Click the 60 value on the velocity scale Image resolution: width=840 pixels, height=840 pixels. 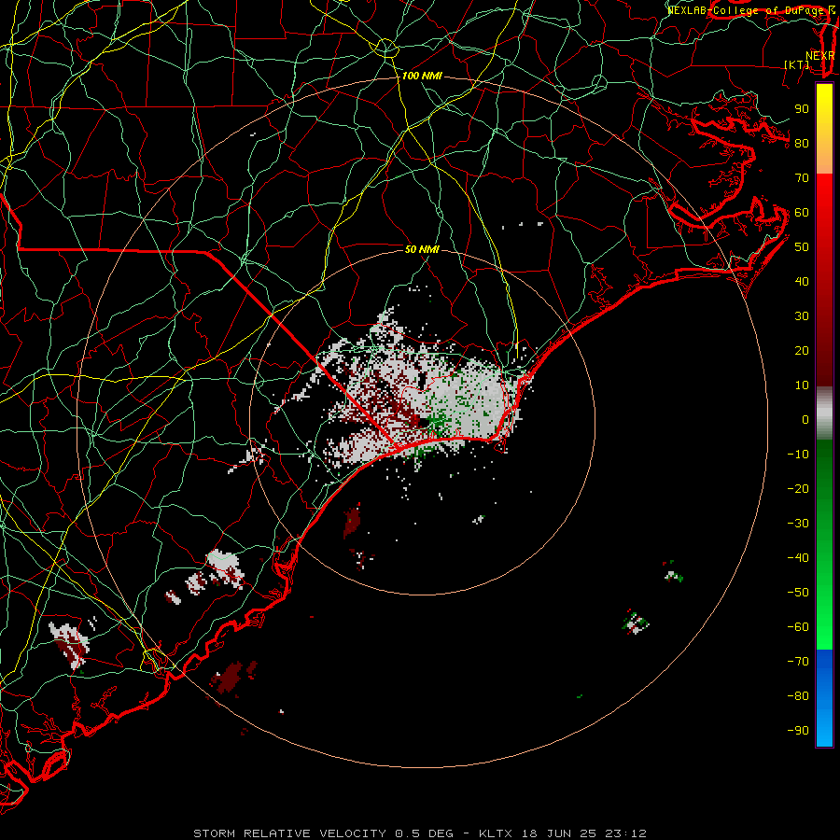tap(802, 213)
